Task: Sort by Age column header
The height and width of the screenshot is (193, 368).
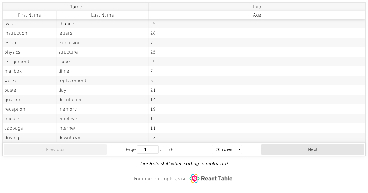Action: tap(257, 15)
